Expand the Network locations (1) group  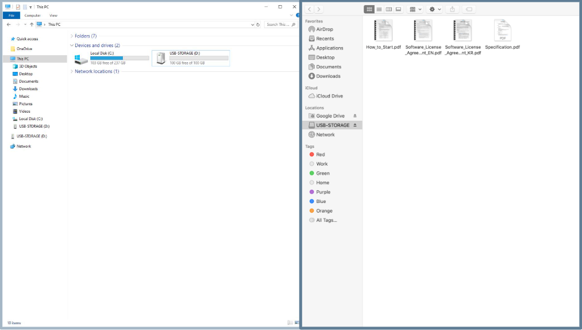(x=97, y=71)
